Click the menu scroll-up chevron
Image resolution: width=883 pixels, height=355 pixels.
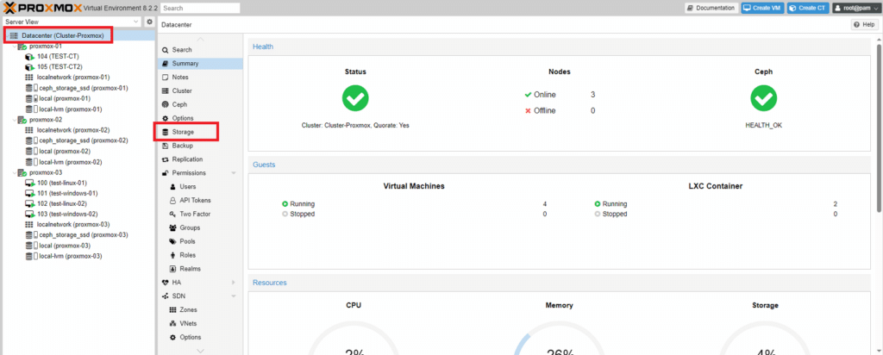[200, 39]
